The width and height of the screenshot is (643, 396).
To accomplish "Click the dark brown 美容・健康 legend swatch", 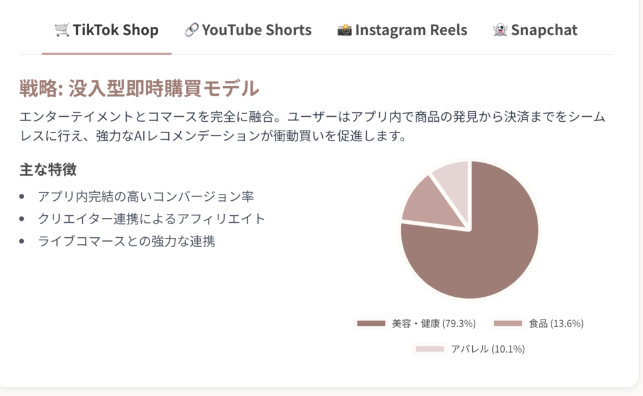I will click(371, 323).
